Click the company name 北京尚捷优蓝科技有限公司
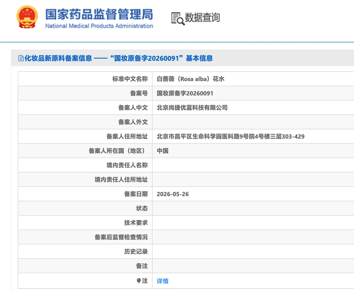 (192, 108)
